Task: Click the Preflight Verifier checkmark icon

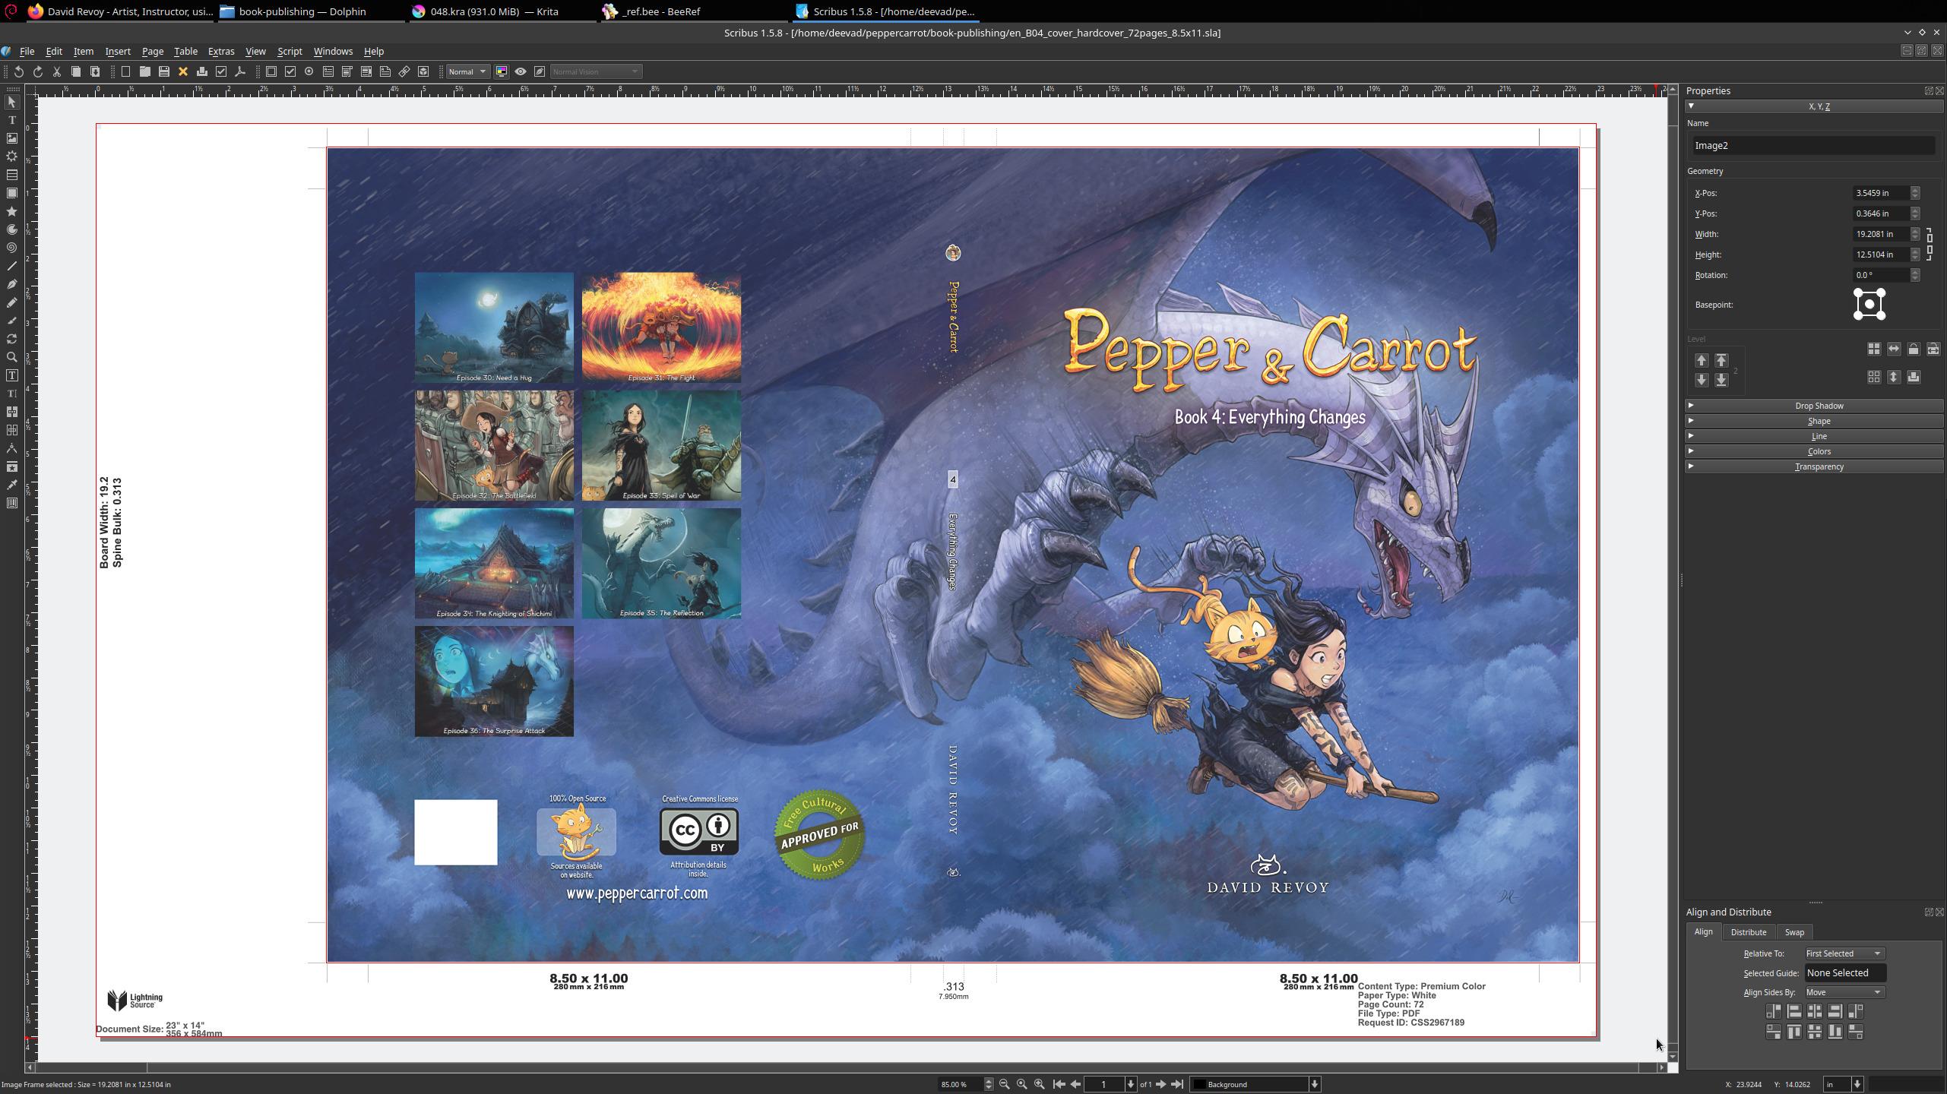Action: (221, 71)
